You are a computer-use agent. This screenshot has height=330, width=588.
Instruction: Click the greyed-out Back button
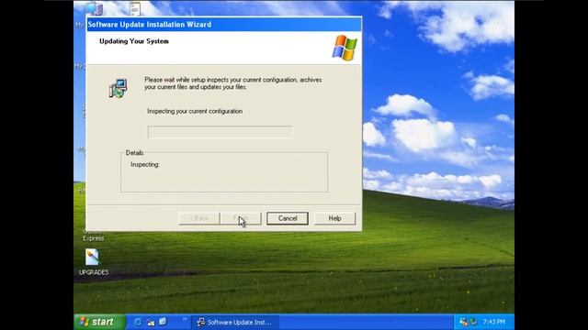click(198, 218)
